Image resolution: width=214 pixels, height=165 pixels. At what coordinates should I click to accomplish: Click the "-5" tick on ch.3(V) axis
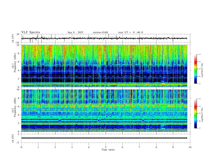(x=18, y=143)
